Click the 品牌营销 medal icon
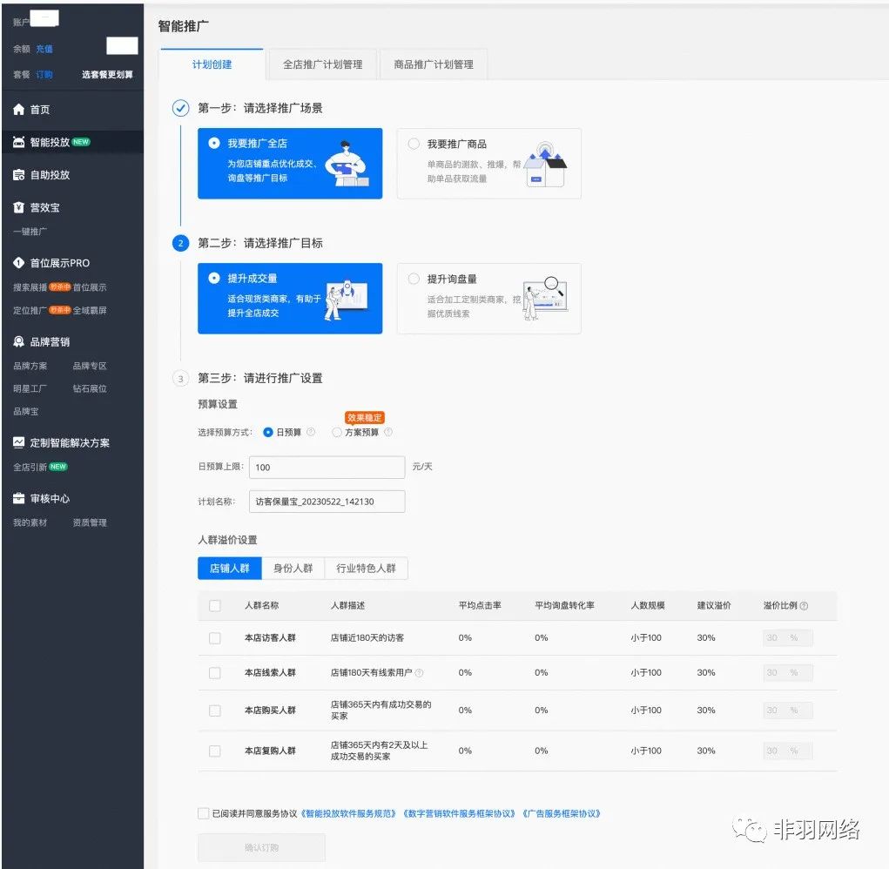Screen dimensions: 889x869 click(19, 342)
